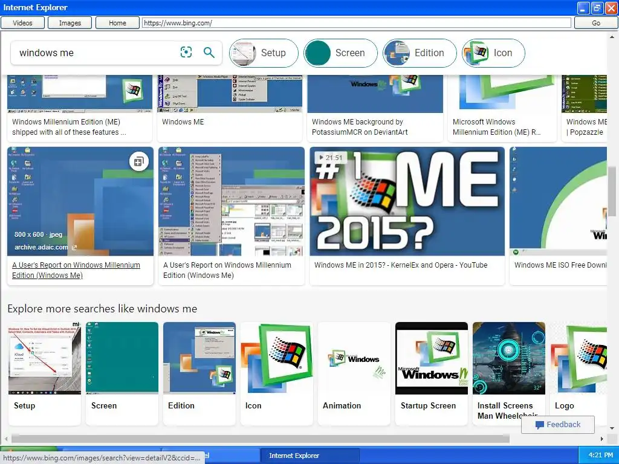Viewport: 619px width, 464px height.
Task: Open the Edition related search card
Action: tap(199, 373)
